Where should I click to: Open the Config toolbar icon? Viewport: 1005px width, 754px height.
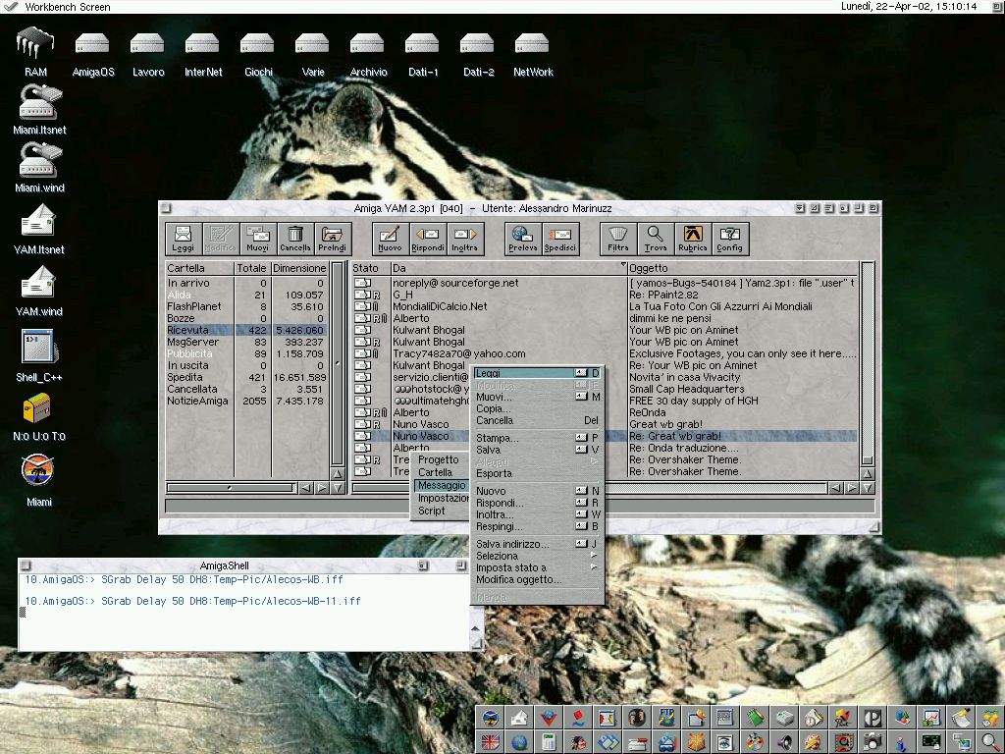tap(729, 239)
